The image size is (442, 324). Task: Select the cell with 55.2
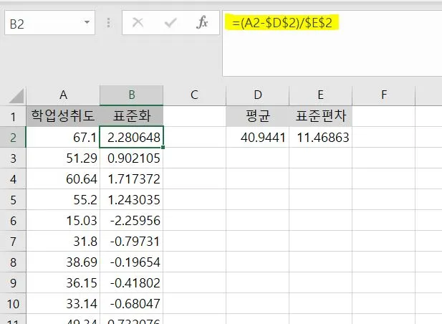click(x=63, y=200)
